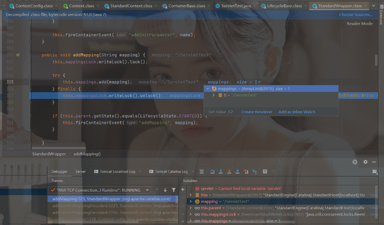Viewport: 384px width, 225px height.
Task: Open the Tomcat Catalina Log tab
Action: pyautogui.click(x=168, y=172)
